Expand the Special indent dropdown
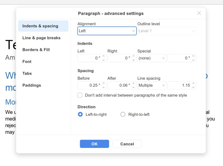This screenshot has width=223, height=166. (152, 58)
